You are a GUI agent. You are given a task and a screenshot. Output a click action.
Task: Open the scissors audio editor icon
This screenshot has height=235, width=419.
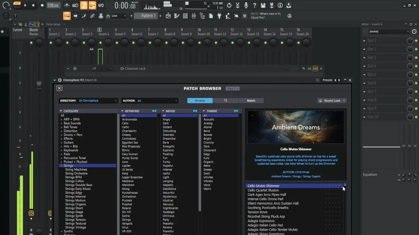tap(238, 5)
